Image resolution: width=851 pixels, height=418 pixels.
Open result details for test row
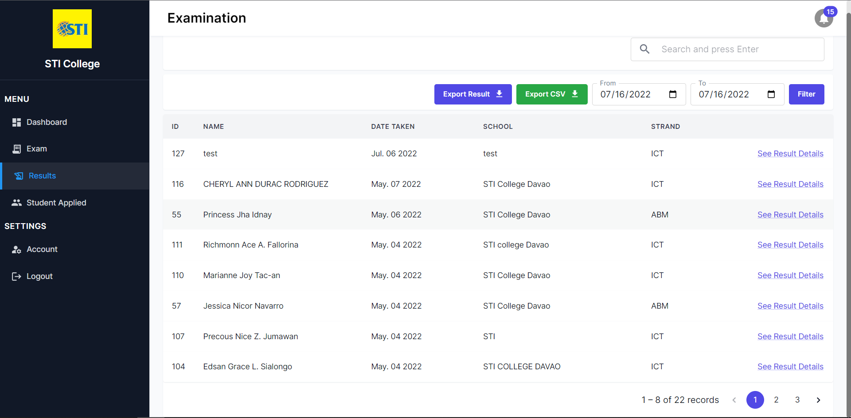(x=790, y=154)
